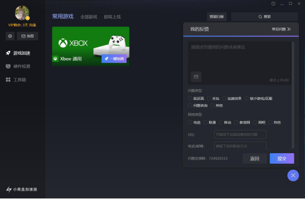Open 常见问题 FAQ link

point(279,29)
